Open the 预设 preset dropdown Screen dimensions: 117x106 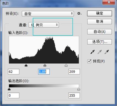48,14
